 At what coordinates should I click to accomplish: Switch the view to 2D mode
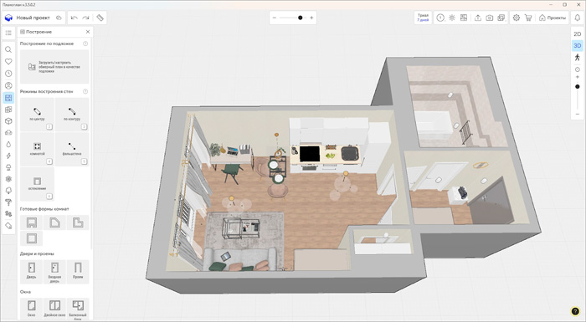click(577, 34)
